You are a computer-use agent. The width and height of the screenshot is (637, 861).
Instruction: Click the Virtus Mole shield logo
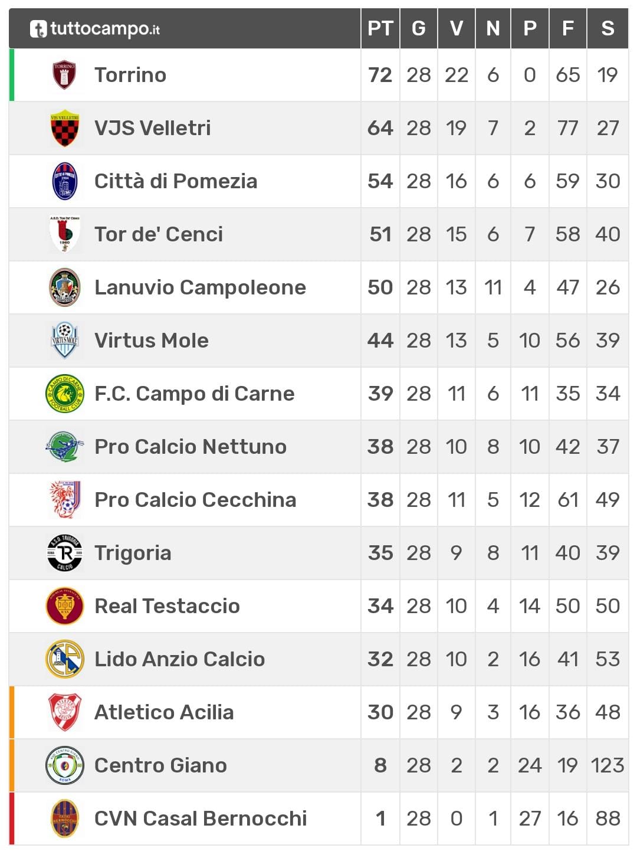click(64, 341)
